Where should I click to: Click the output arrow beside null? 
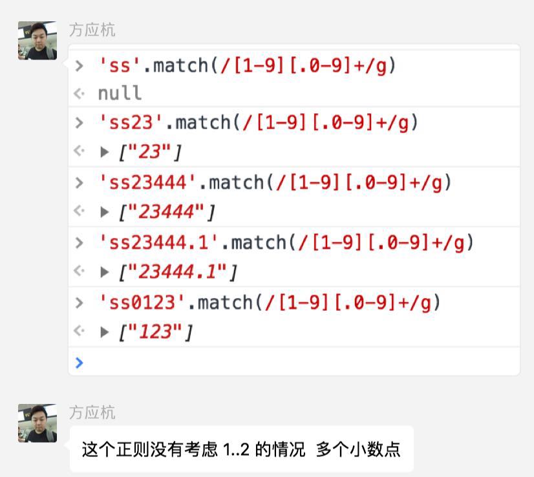coord(80,93)
